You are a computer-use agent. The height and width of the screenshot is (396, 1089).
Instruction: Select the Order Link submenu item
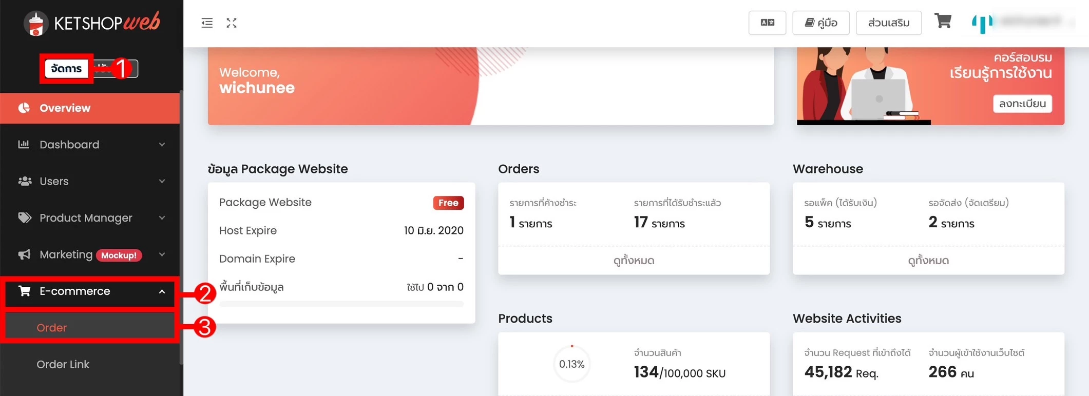pos(63,364)
